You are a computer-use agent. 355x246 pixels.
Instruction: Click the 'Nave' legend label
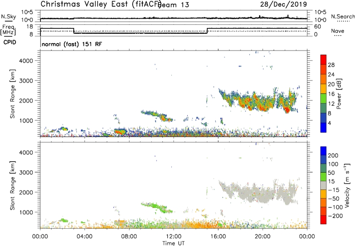pos(338,31)
